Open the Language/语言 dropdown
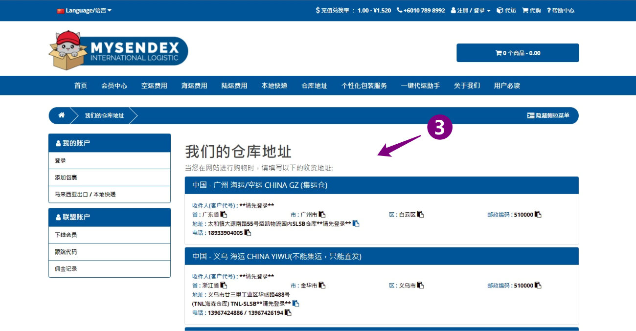The image size is (636, 331). click(84, 10)
